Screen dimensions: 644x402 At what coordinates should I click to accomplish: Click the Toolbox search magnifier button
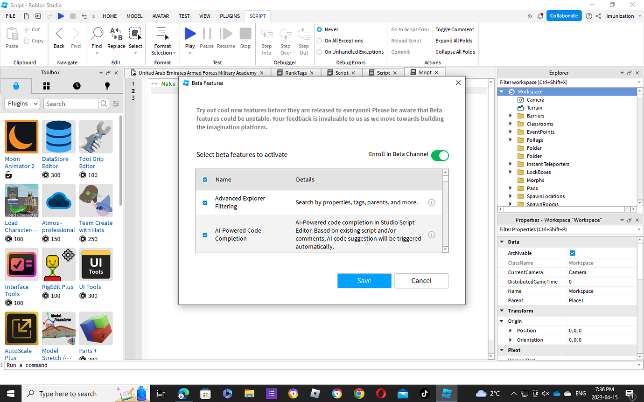(104, 104)
